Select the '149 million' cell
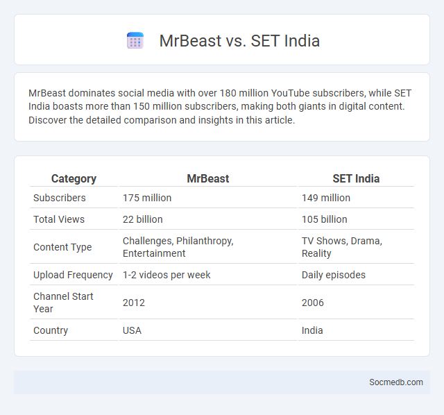Screen dimensions: 444x415 [x=356, y=198]
